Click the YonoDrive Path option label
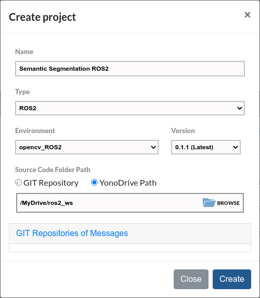 (x=128, y=183)
